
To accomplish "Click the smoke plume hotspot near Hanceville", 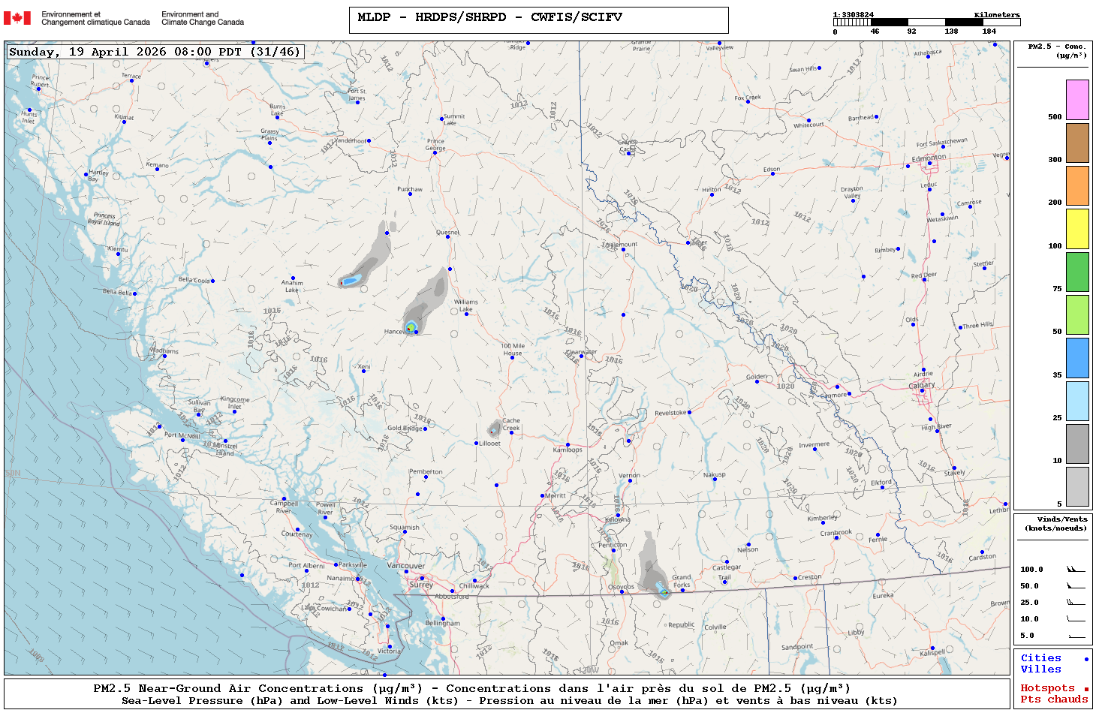I will (411, 327).
